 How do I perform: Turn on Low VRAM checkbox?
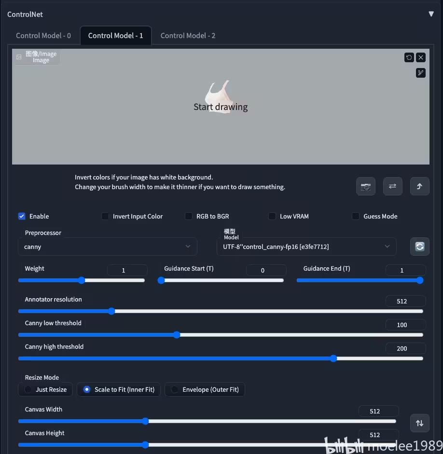pos(272,216)
